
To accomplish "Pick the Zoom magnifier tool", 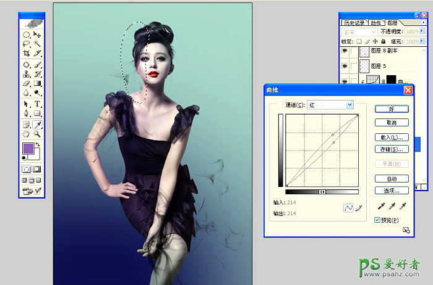I will coord(37,133).
